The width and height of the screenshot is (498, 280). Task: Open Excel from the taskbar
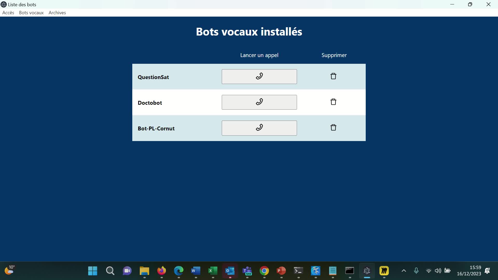213,271
